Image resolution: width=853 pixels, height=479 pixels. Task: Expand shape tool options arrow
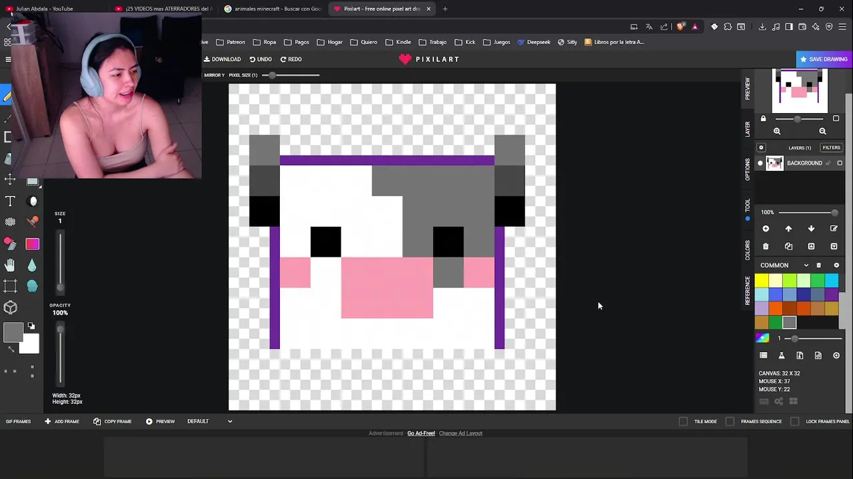click(40, 186)
